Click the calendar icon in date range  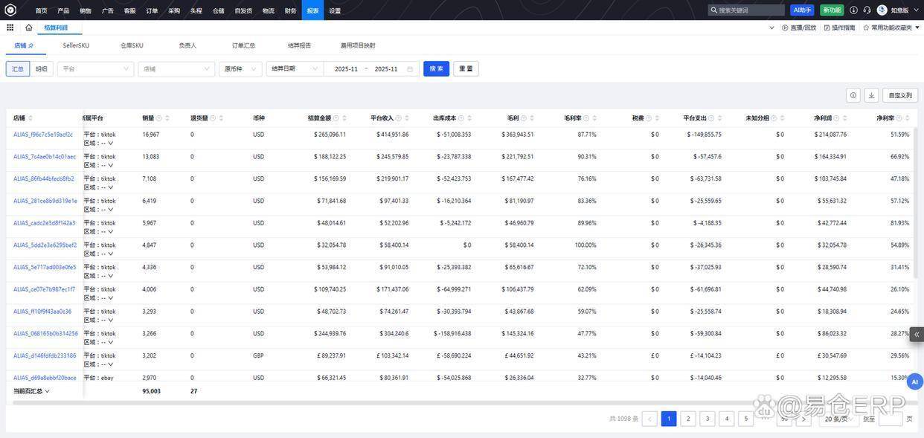pyautogui.click(x=410, y=69)
